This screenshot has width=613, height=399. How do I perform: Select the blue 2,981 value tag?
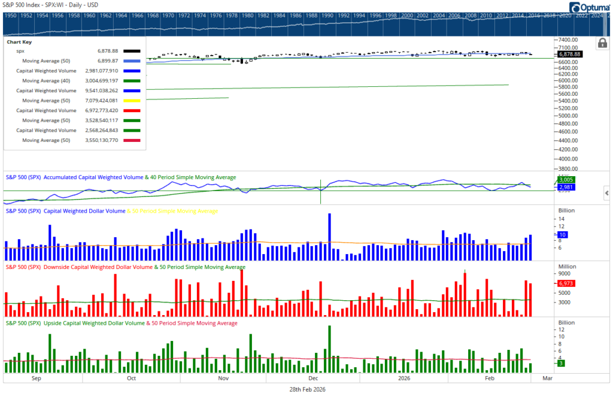[x=566, y=188]
